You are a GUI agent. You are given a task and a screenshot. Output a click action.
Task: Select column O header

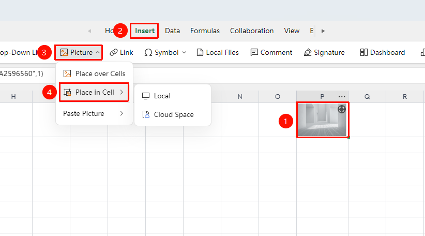point(278,97)
